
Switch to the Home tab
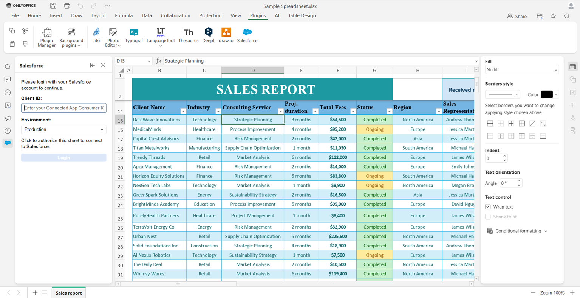pyautogui.click(x=34, y=16)
